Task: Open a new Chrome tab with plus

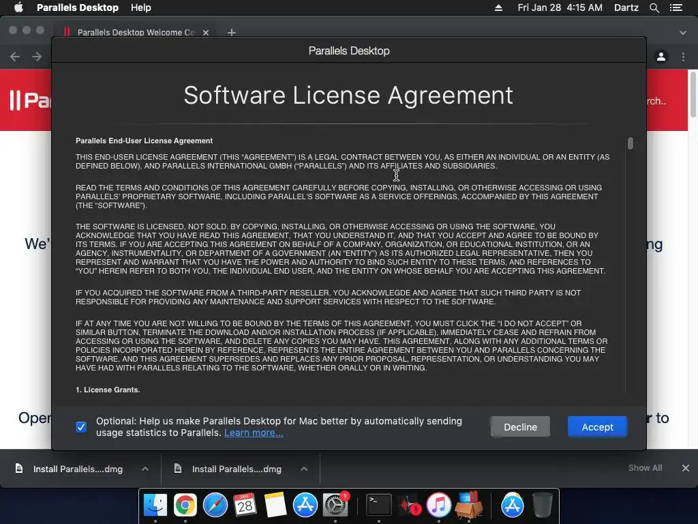Action: (232, 32)
